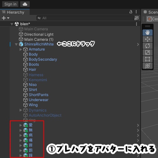Screen dimensions: 158x158
Task: Click the Center pivot toggle in Scene
Action: click(152, 19)
